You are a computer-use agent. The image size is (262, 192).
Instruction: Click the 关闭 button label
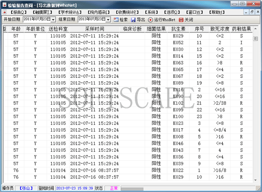189,20
